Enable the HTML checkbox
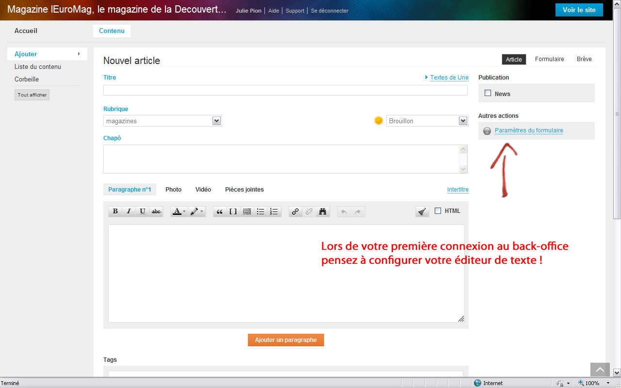This screenshot has height=388, width=621. [x=438, y=211]
